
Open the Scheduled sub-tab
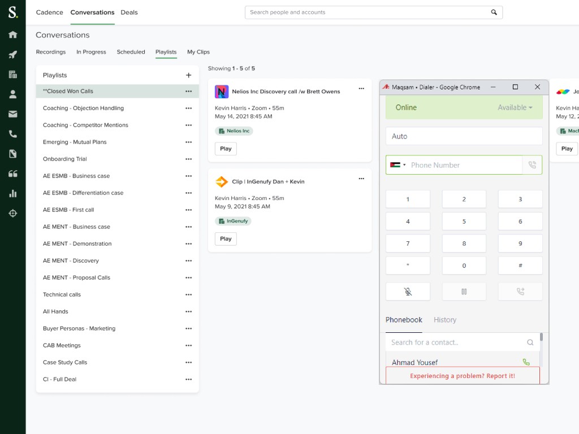pos(131,52)
